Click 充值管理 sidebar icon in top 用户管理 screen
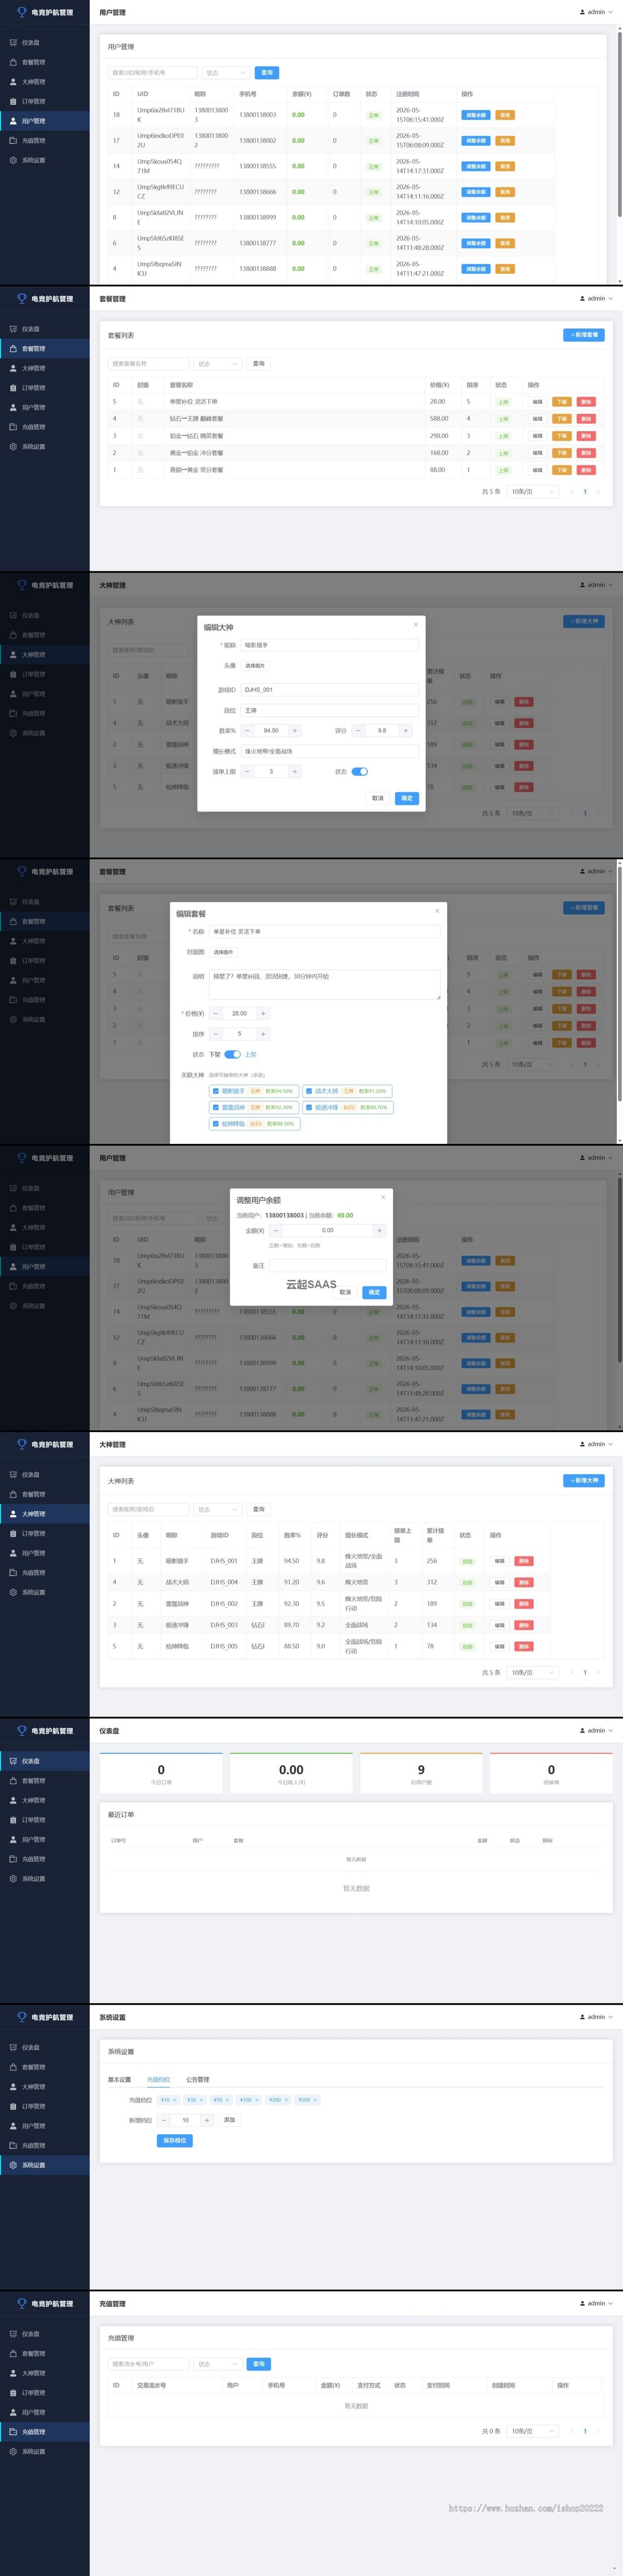This screenshot has height=2576, width=623. 13,140
